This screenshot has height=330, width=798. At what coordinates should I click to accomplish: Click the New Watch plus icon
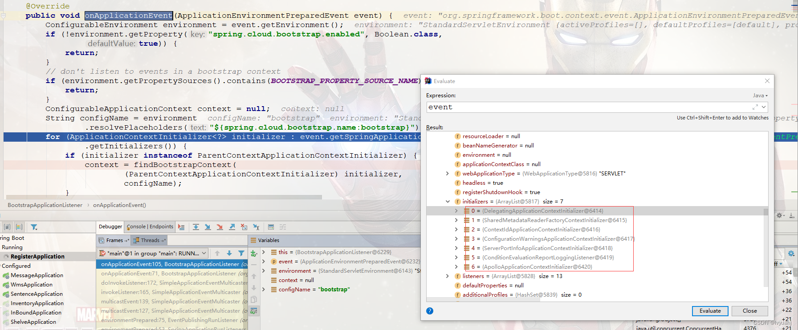[254, 253]
